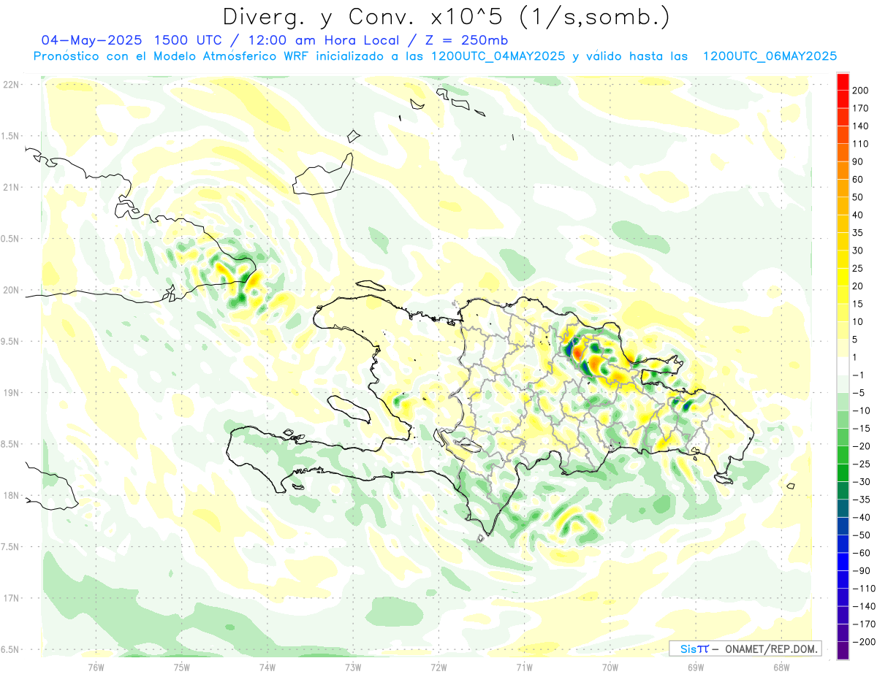Screen dimensions: 877x677
Task: Click the white swatch between 1 and -1
Action: coord(843,366)
